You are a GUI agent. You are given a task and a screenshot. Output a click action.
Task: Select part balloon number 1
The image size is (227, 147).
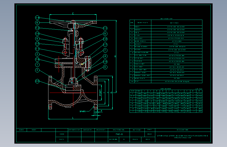[x=37, y=65]
